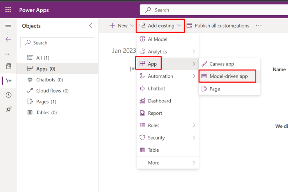Open the App submenu item
The width and height of the screenshot is (288, 192).
click(168, 64)
